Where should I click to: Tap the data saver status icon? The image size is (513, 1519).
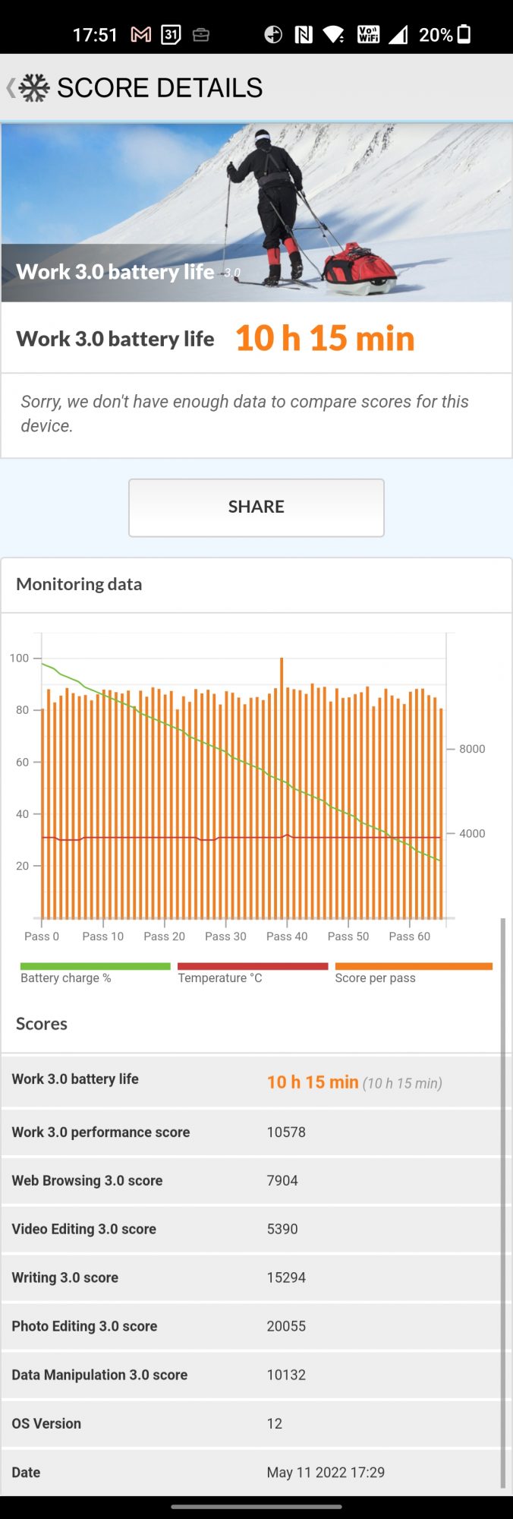click(x=273, y=35)
